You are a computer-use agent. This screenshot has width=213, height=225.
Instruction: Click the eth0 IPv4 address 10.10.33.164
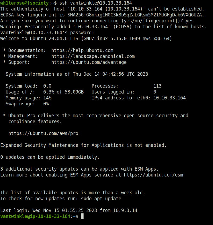(169, 98)
